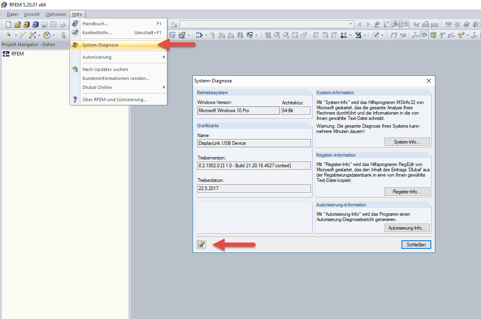Toggle show result values x.xx icon
Screen dimensions: 481x319
point(404,24)
